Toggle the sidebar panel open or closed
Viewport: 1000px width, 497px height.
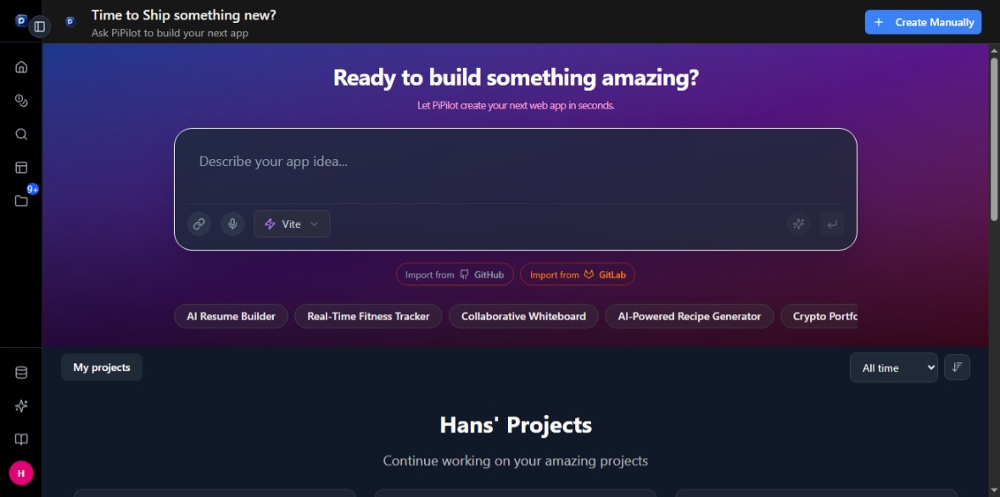tap(38, 26)
